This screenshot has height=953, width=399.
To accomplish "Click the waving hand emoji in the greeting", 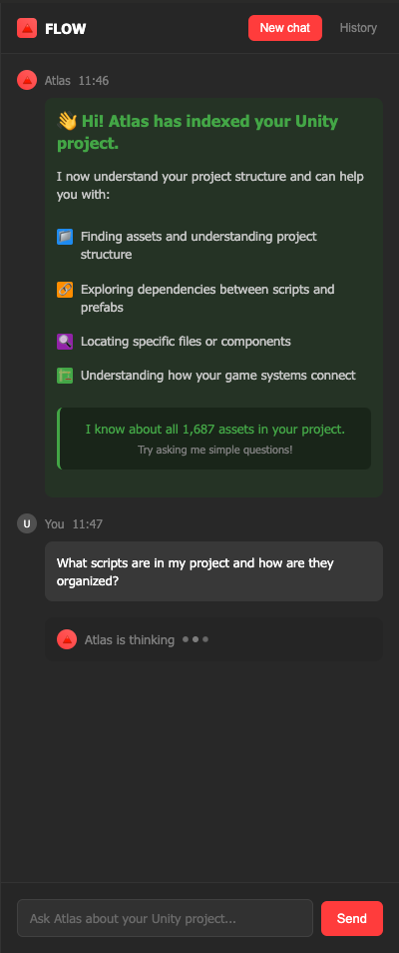I will [x=67, y=121].
